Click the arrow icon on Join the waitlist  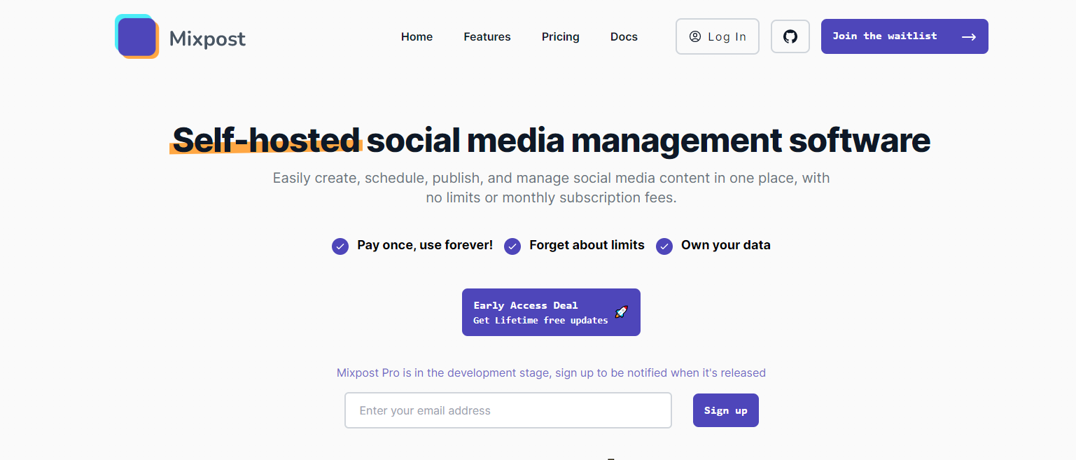[969, 37]
